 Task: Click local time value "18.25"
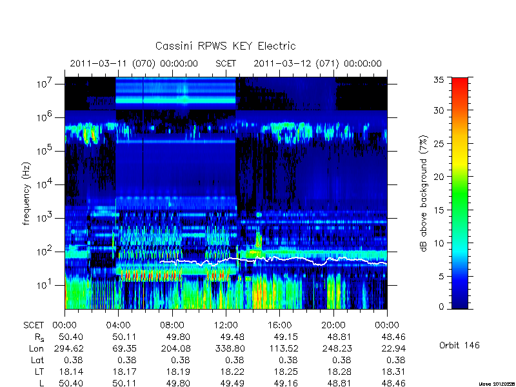(x=286, y=372)
